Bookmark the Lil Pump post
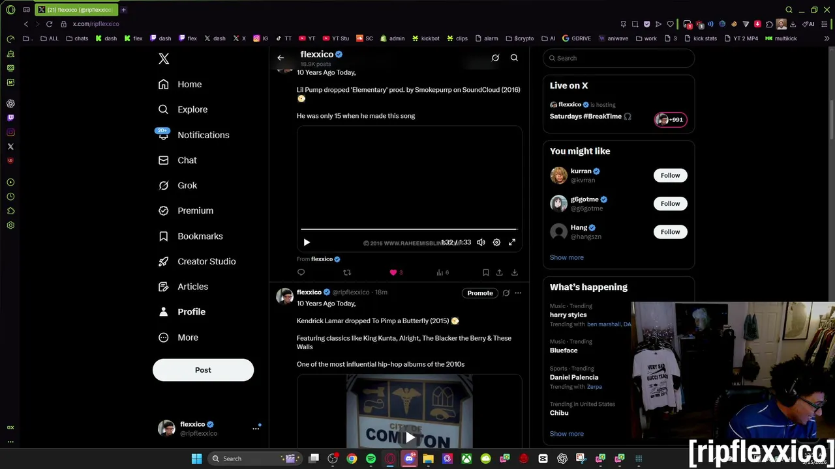Viewport: 835px width, 469px height. (485, 272)
